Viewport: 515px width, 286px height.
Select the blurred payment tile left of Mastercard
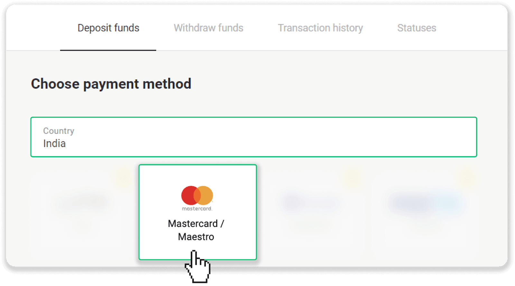pos(82,212)
